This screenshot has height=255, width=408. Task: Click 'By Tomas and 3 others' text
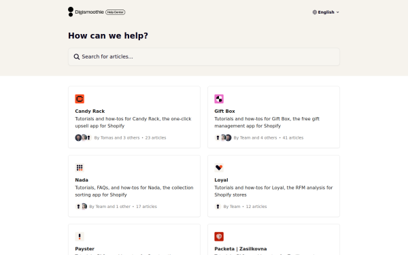(x=117, y=137)
